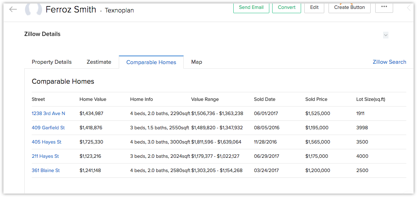Click the '3 beds, 2.0 baths, 2024sqft' cell
This screenshot has width=417, height=197.
click(160, 156)
